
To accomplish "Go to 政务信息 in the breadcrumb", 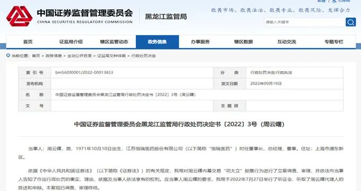I will tap(54, 56).
